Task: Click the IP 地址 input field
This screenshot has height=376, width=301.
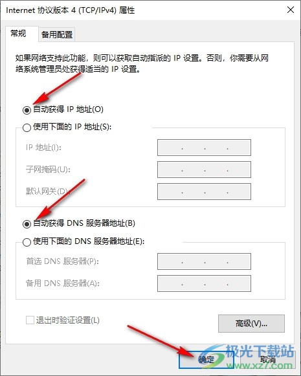Action: pyautogui.click(x=204, y=148)
